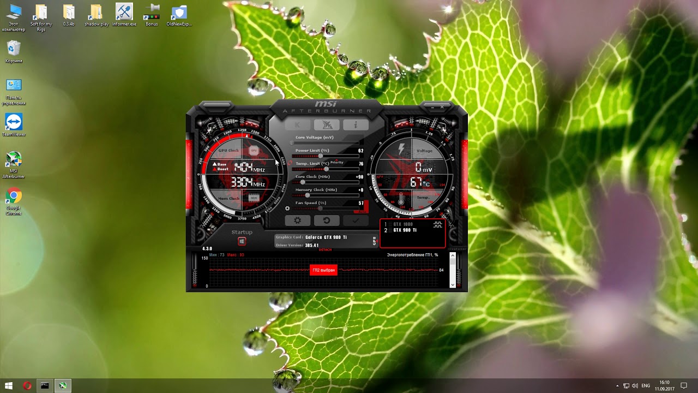Image resolution: width=698 pixels, height=393 pixels.
Task: Click DETACH monitor link
Action: pyautogui.click(x=325, y=249)
